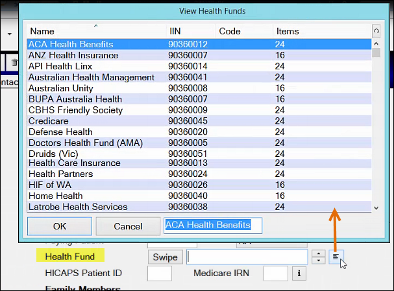Click IIN value 90360041
This screenshot has height=291, width=394.
click(188, 77)
